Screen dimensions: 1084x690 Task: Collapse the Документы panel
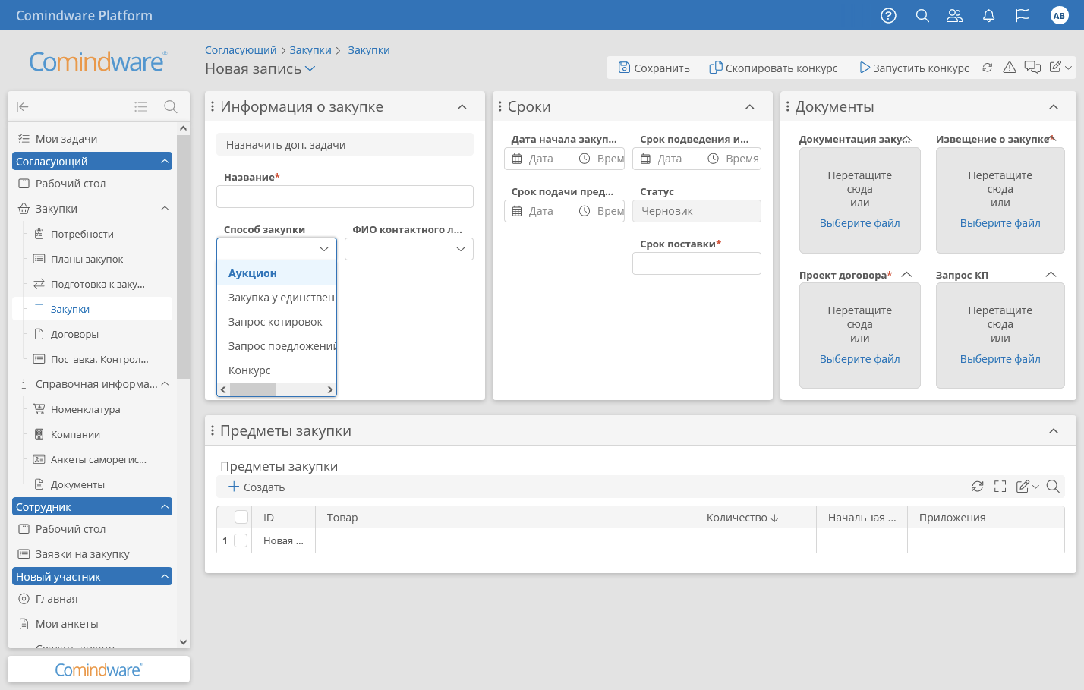pos(1054,107)
